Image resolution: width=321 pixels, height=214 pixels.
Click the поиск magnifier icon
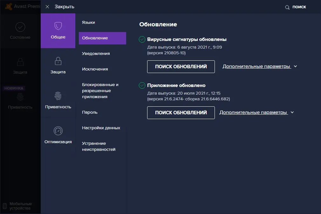[287, 7]
